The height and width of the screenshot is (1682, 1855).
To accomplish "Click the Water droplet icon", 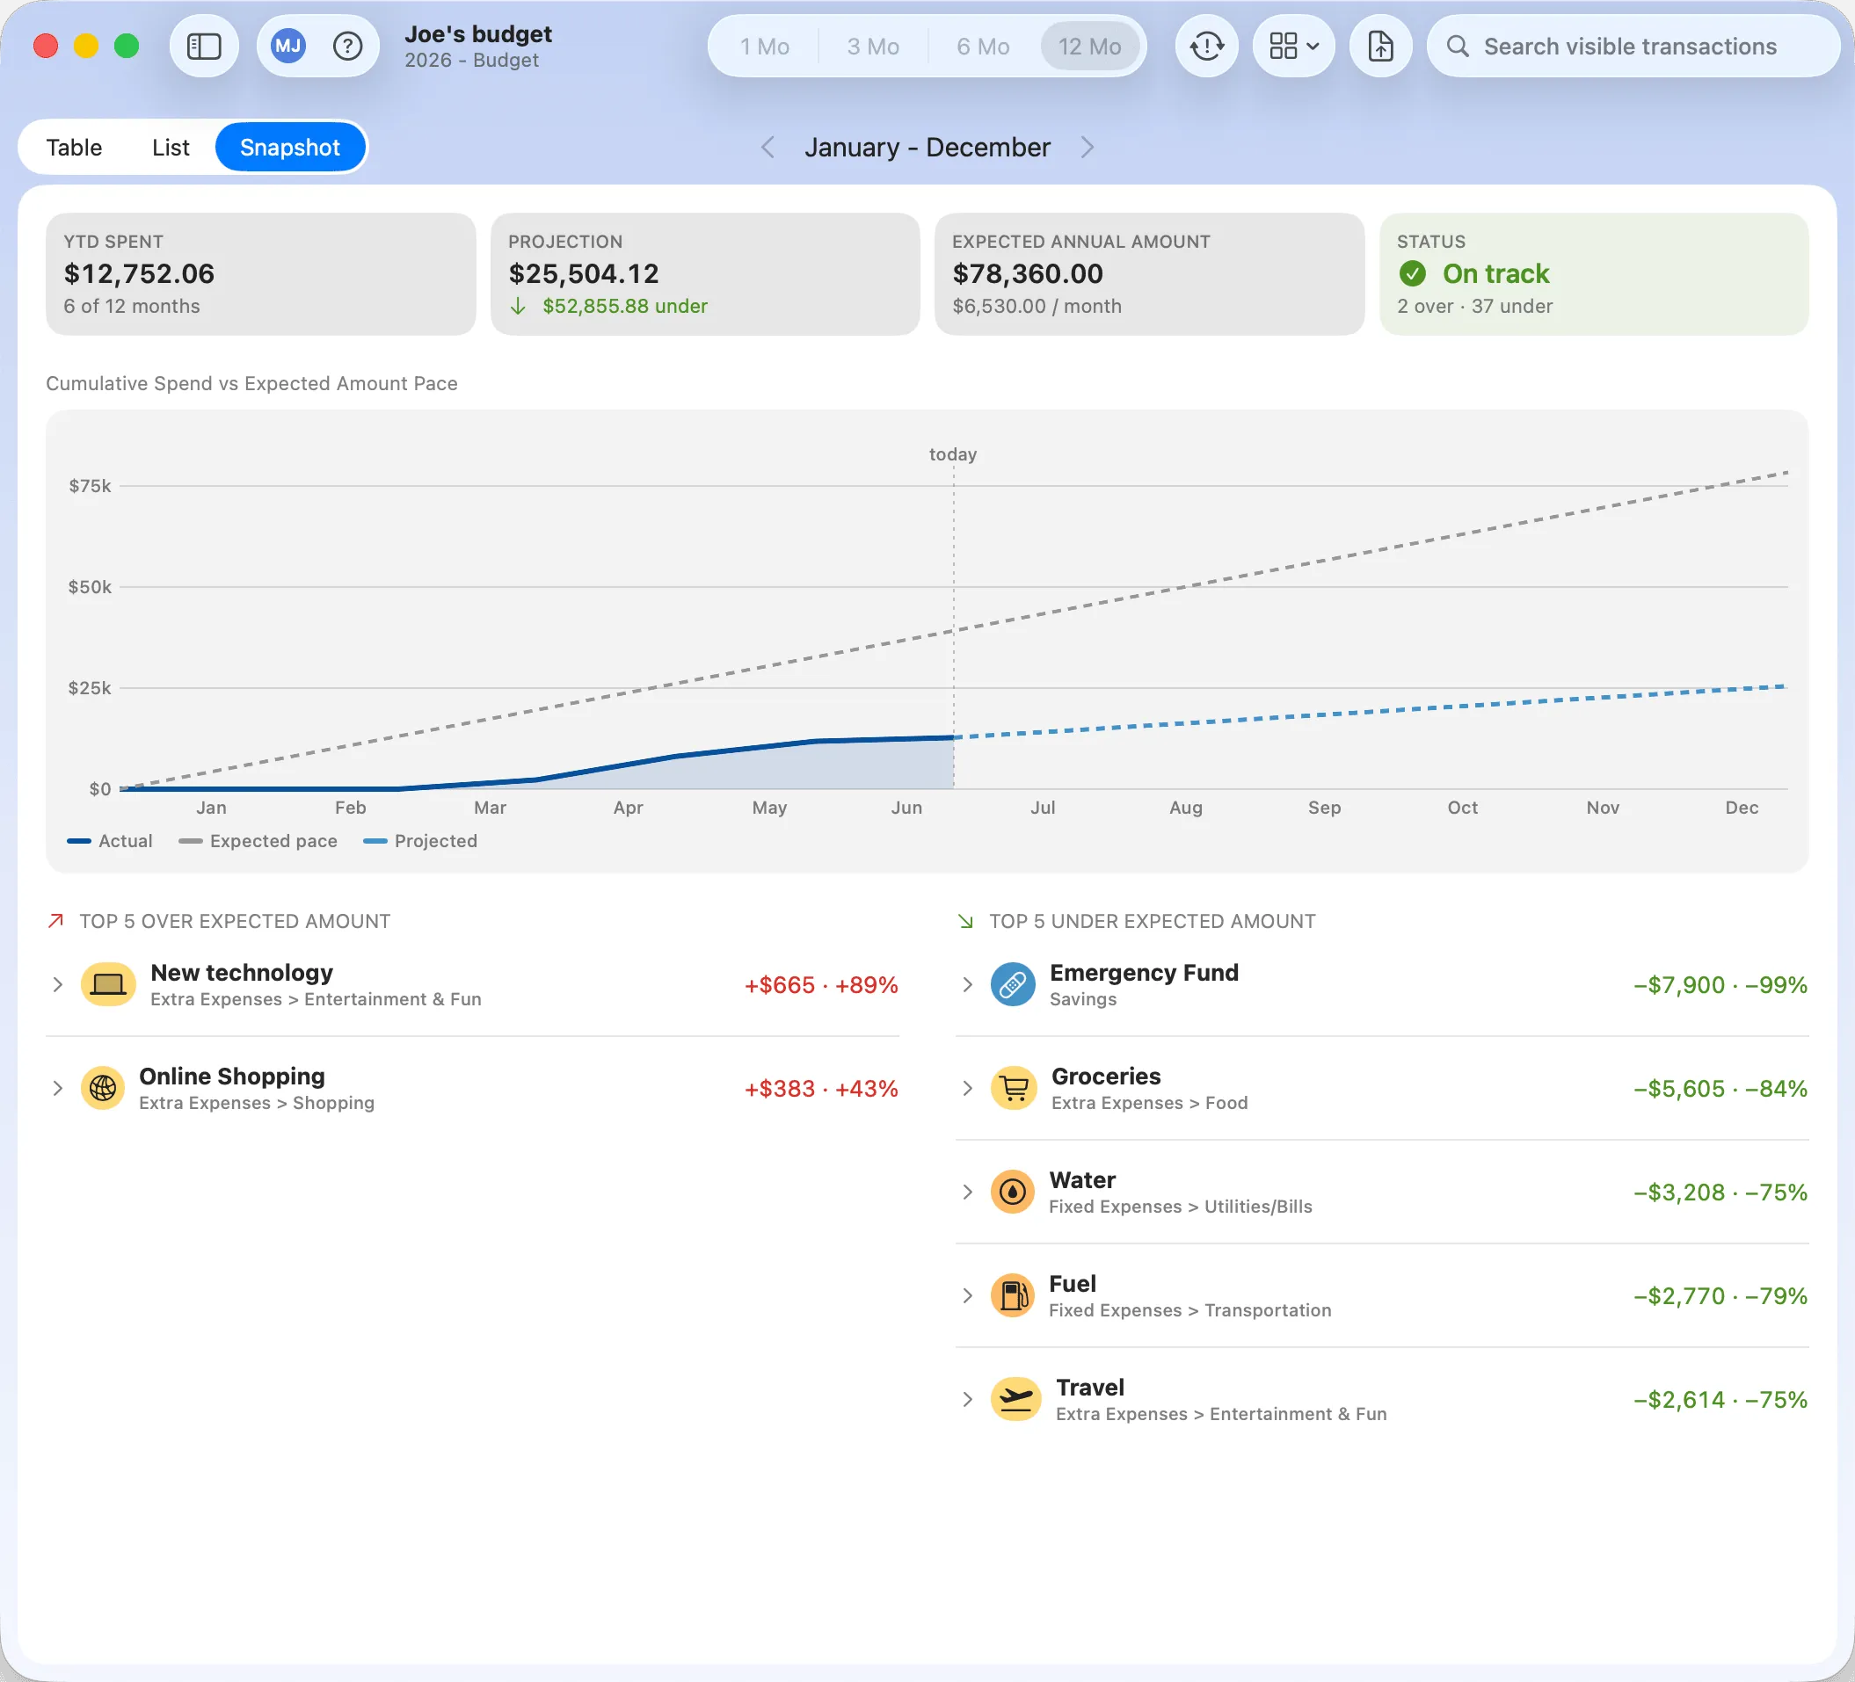I will [x=1013, y=1193].
